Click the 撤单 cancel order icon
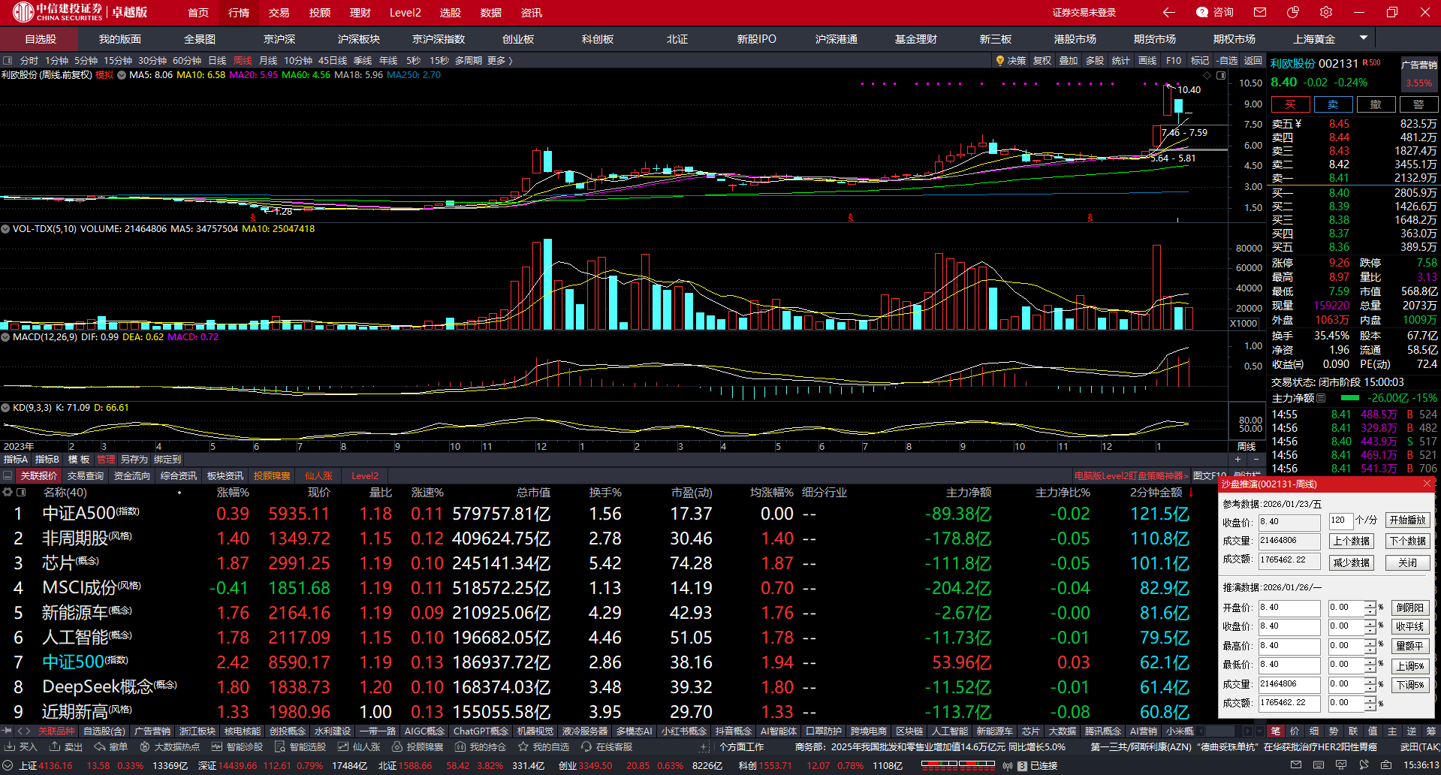The height and width of the screenshot is (775, 1441). 100,747
